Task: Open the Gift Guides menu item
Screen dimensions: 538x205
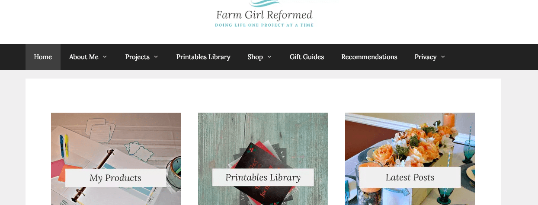Action: 307,57
